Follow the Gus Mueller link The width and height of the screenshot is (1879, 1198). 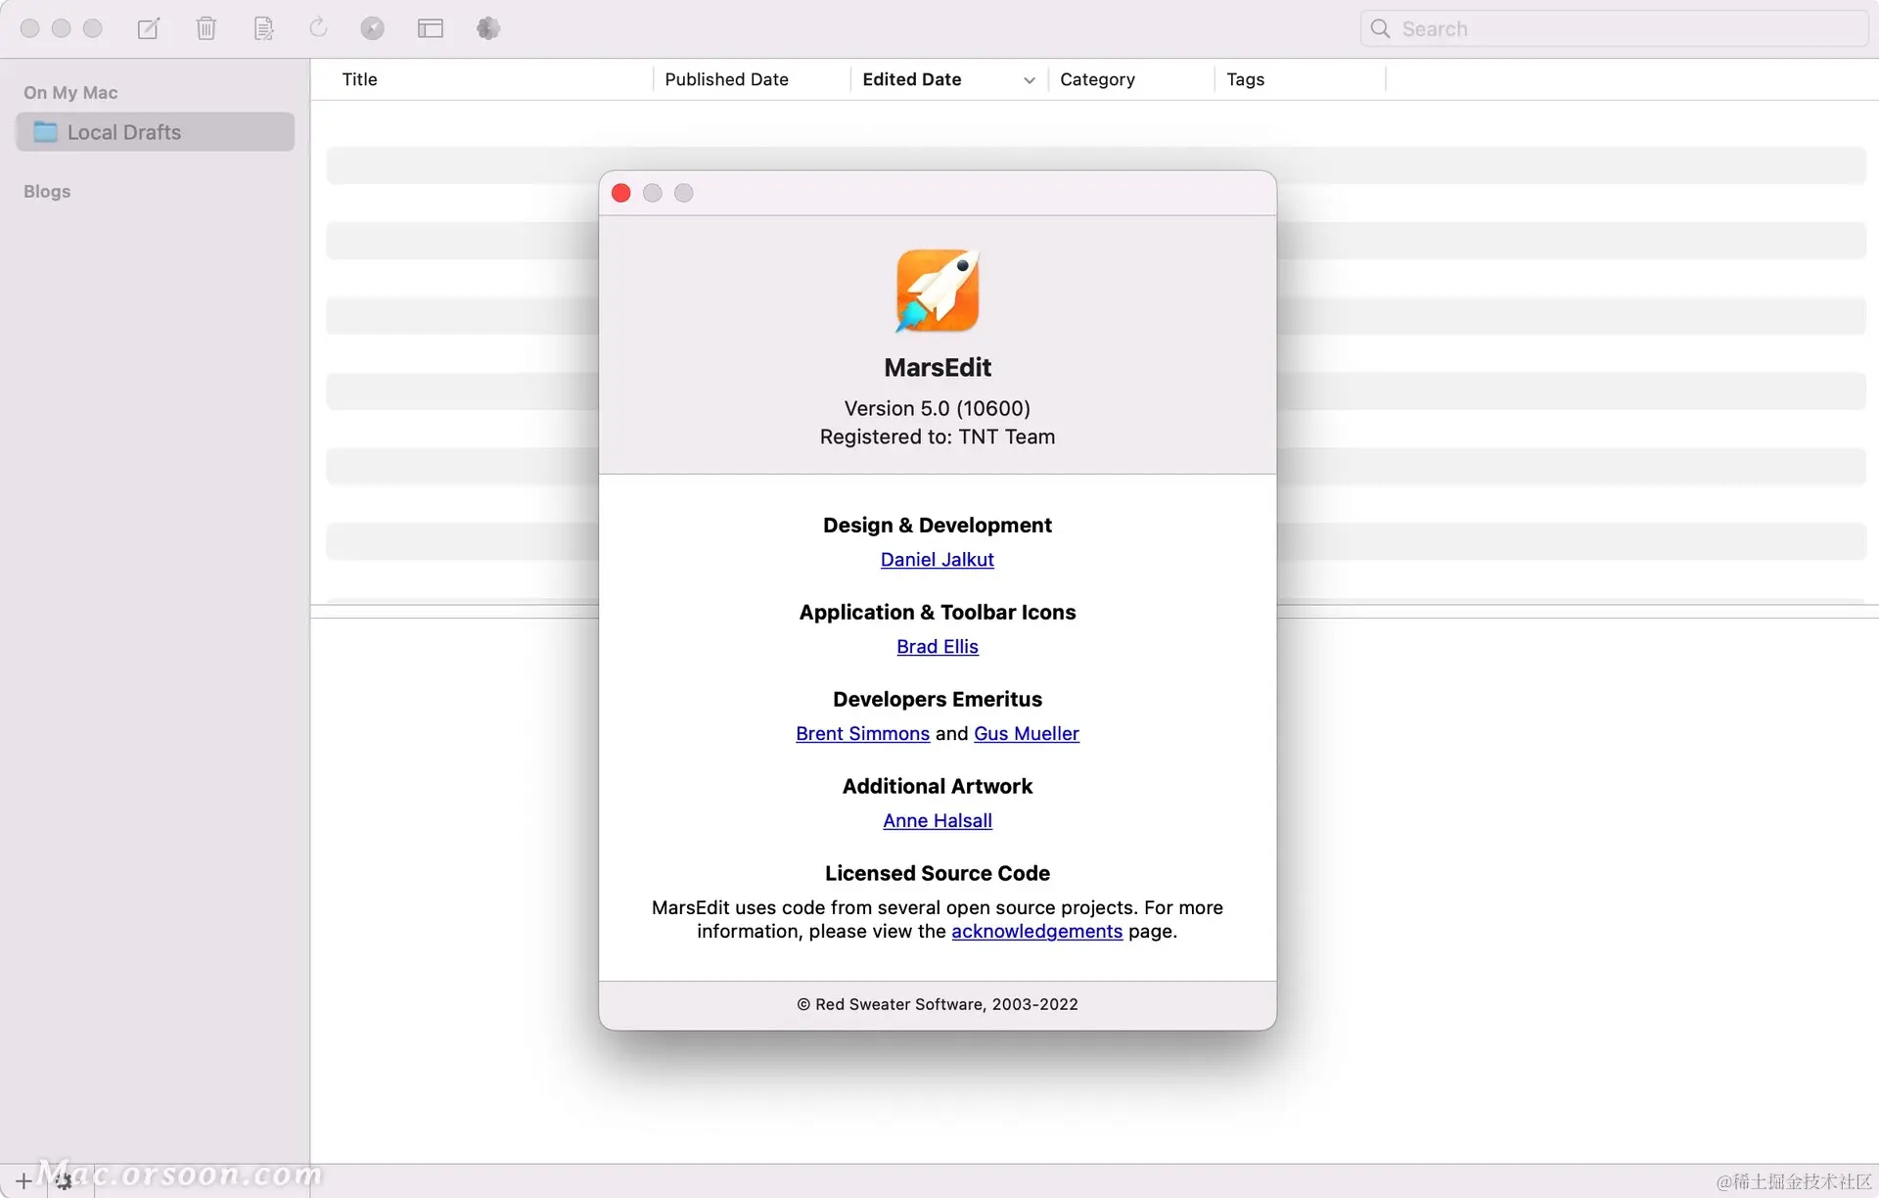pyautogui.click(x=1026, y=734)
